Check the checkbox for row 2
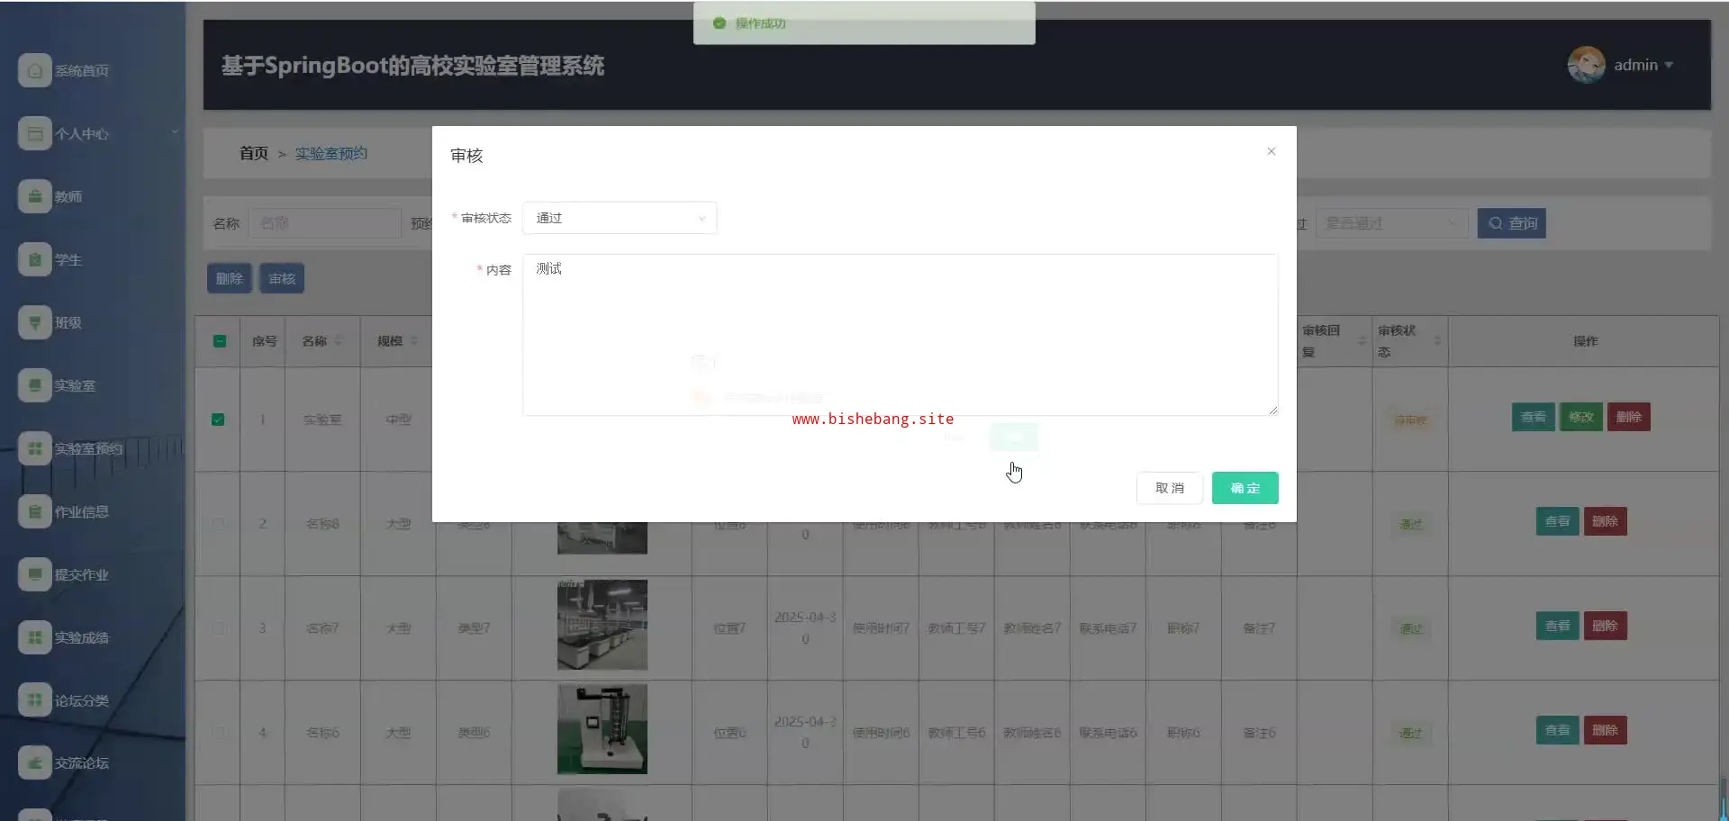Image resolution: width=1729 pixels, height=821 pixels. tap(218, 523)
